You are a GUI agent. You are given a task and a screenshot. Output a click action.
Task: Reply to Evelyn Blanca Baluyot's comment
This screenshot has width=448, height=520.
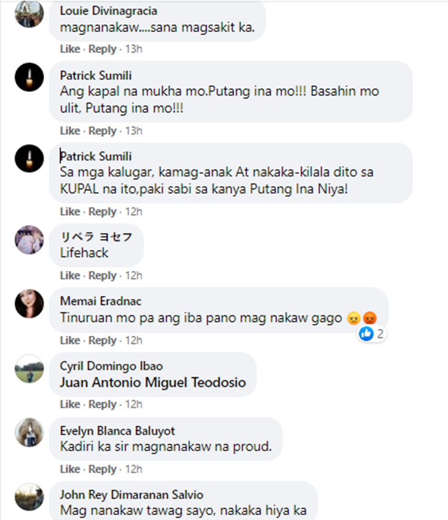pos(102,469)
